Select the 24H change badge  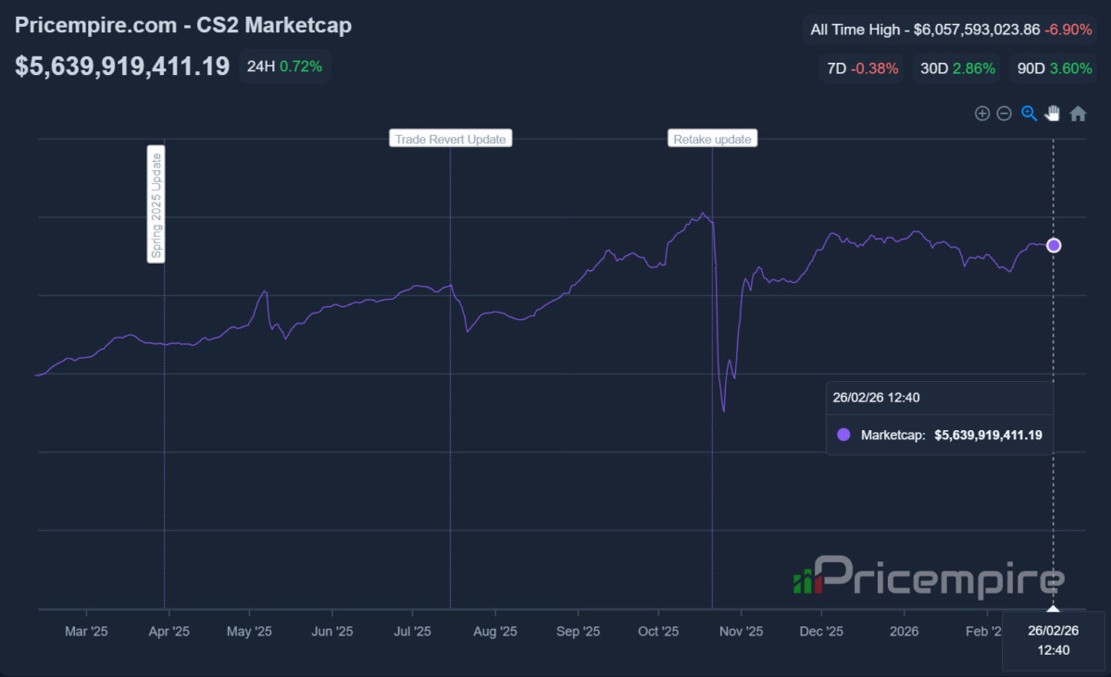coord(285,67)
